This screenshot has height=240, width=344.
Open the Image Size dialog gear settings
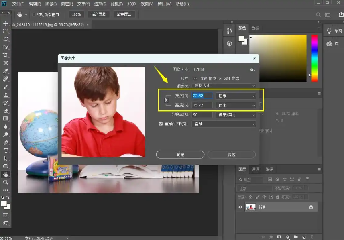[252, 69]
